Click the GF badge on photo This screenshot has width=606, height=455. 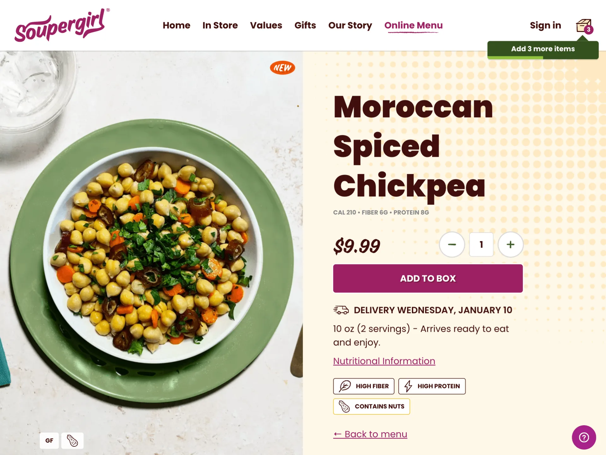49,440
